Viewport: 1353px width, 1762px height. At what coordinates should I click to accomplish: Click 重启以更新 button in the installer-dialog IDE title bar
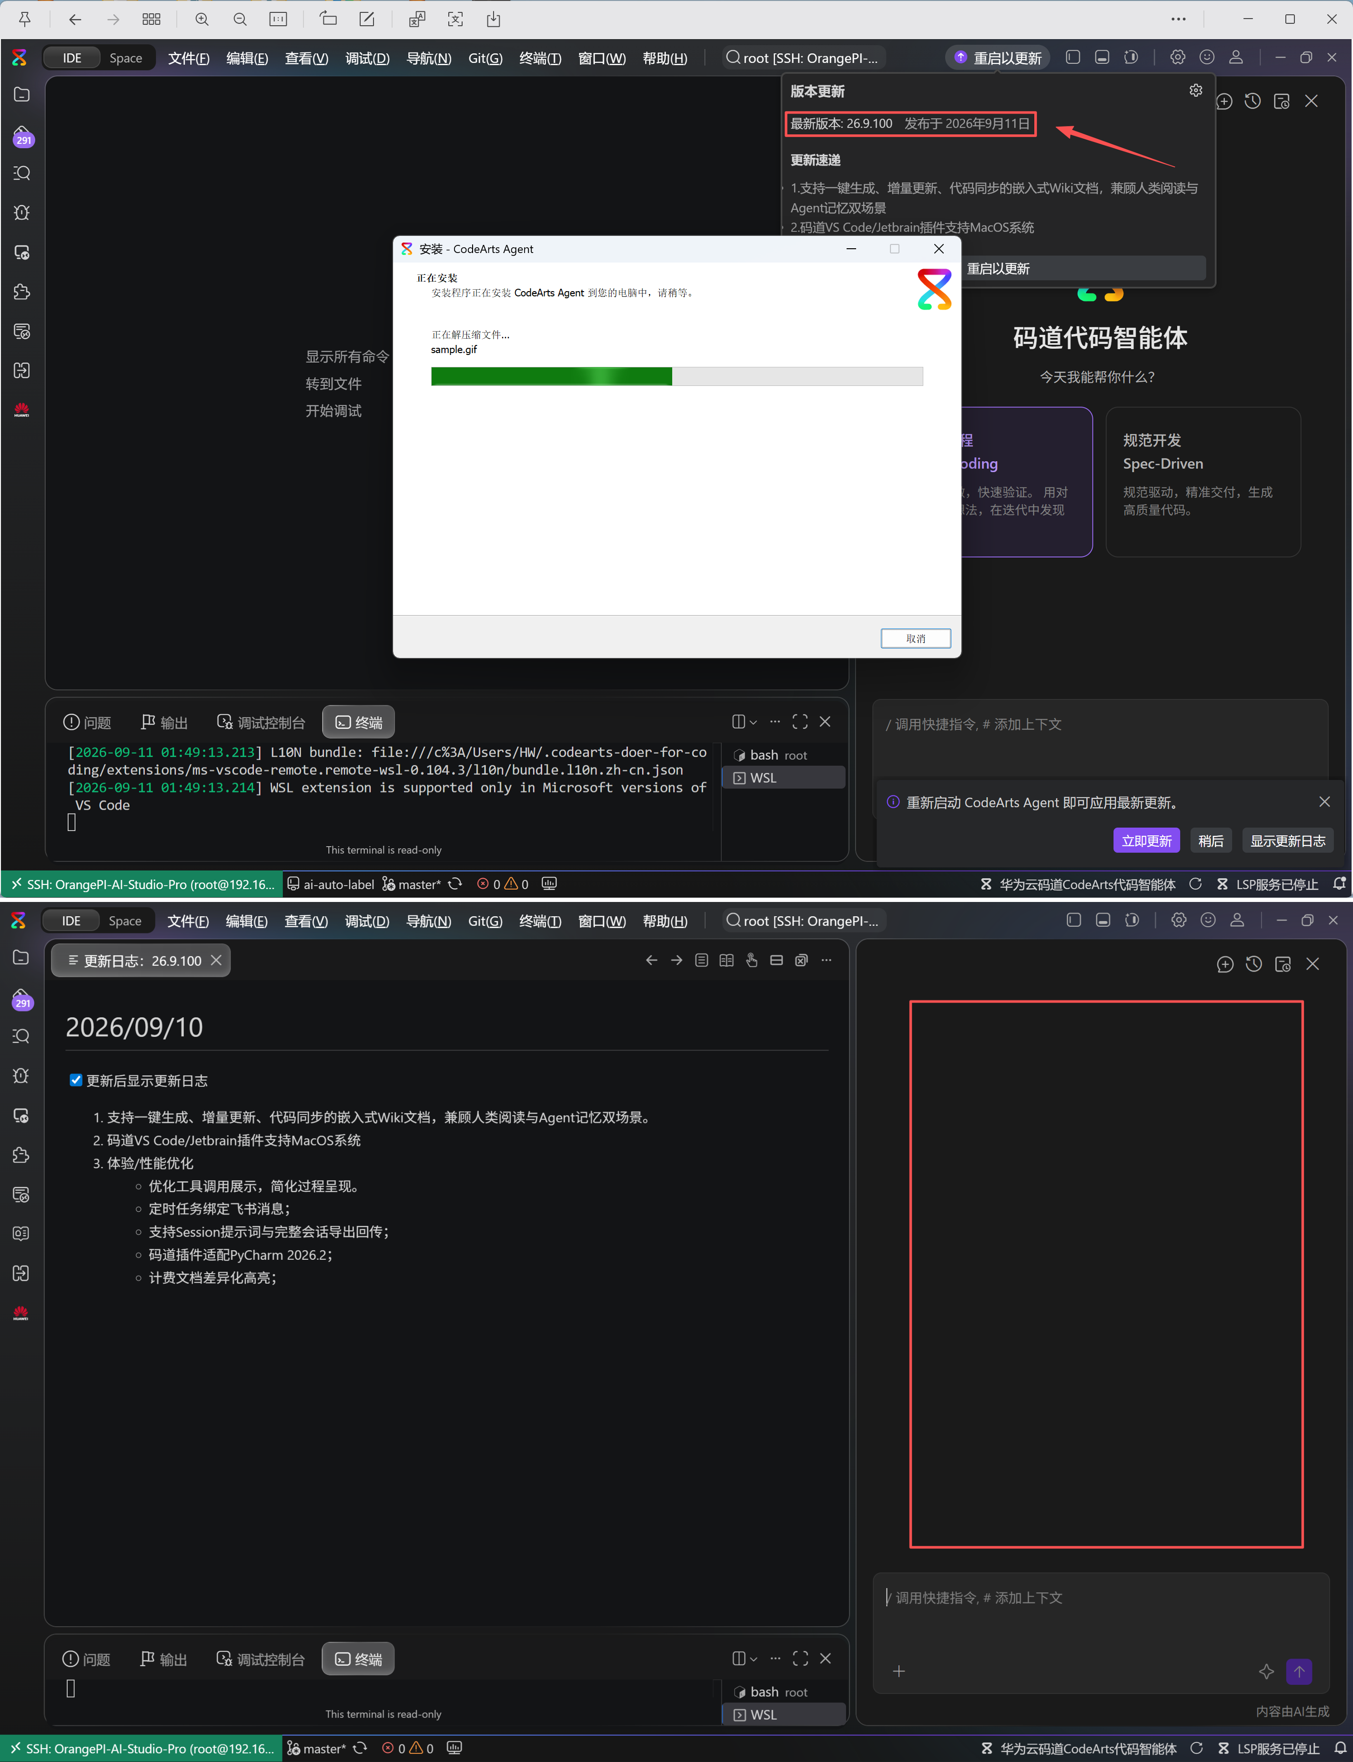[x=998, y=58]
